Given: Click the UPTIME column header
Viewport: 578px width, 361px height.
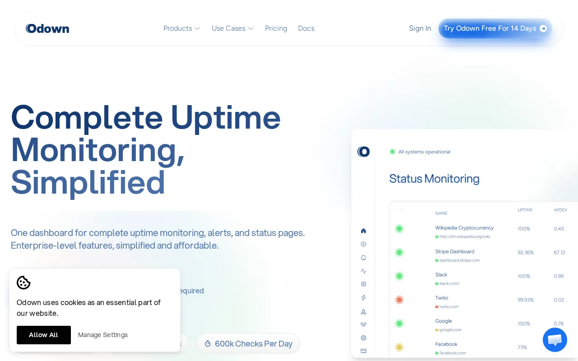Looking at the screenshot, I should coord(525,210).
